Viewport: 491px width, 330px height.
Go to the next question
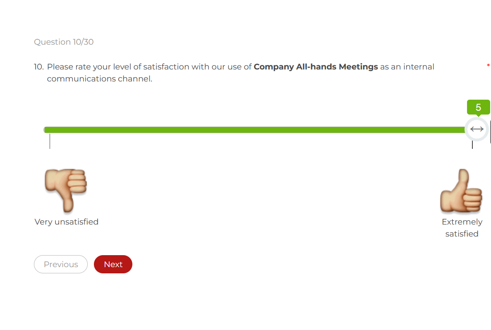coord(113,264)
